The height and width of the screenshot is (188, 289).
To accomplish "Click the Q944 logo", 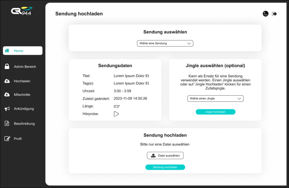I will pyautogui.click(x=22, y=11).
